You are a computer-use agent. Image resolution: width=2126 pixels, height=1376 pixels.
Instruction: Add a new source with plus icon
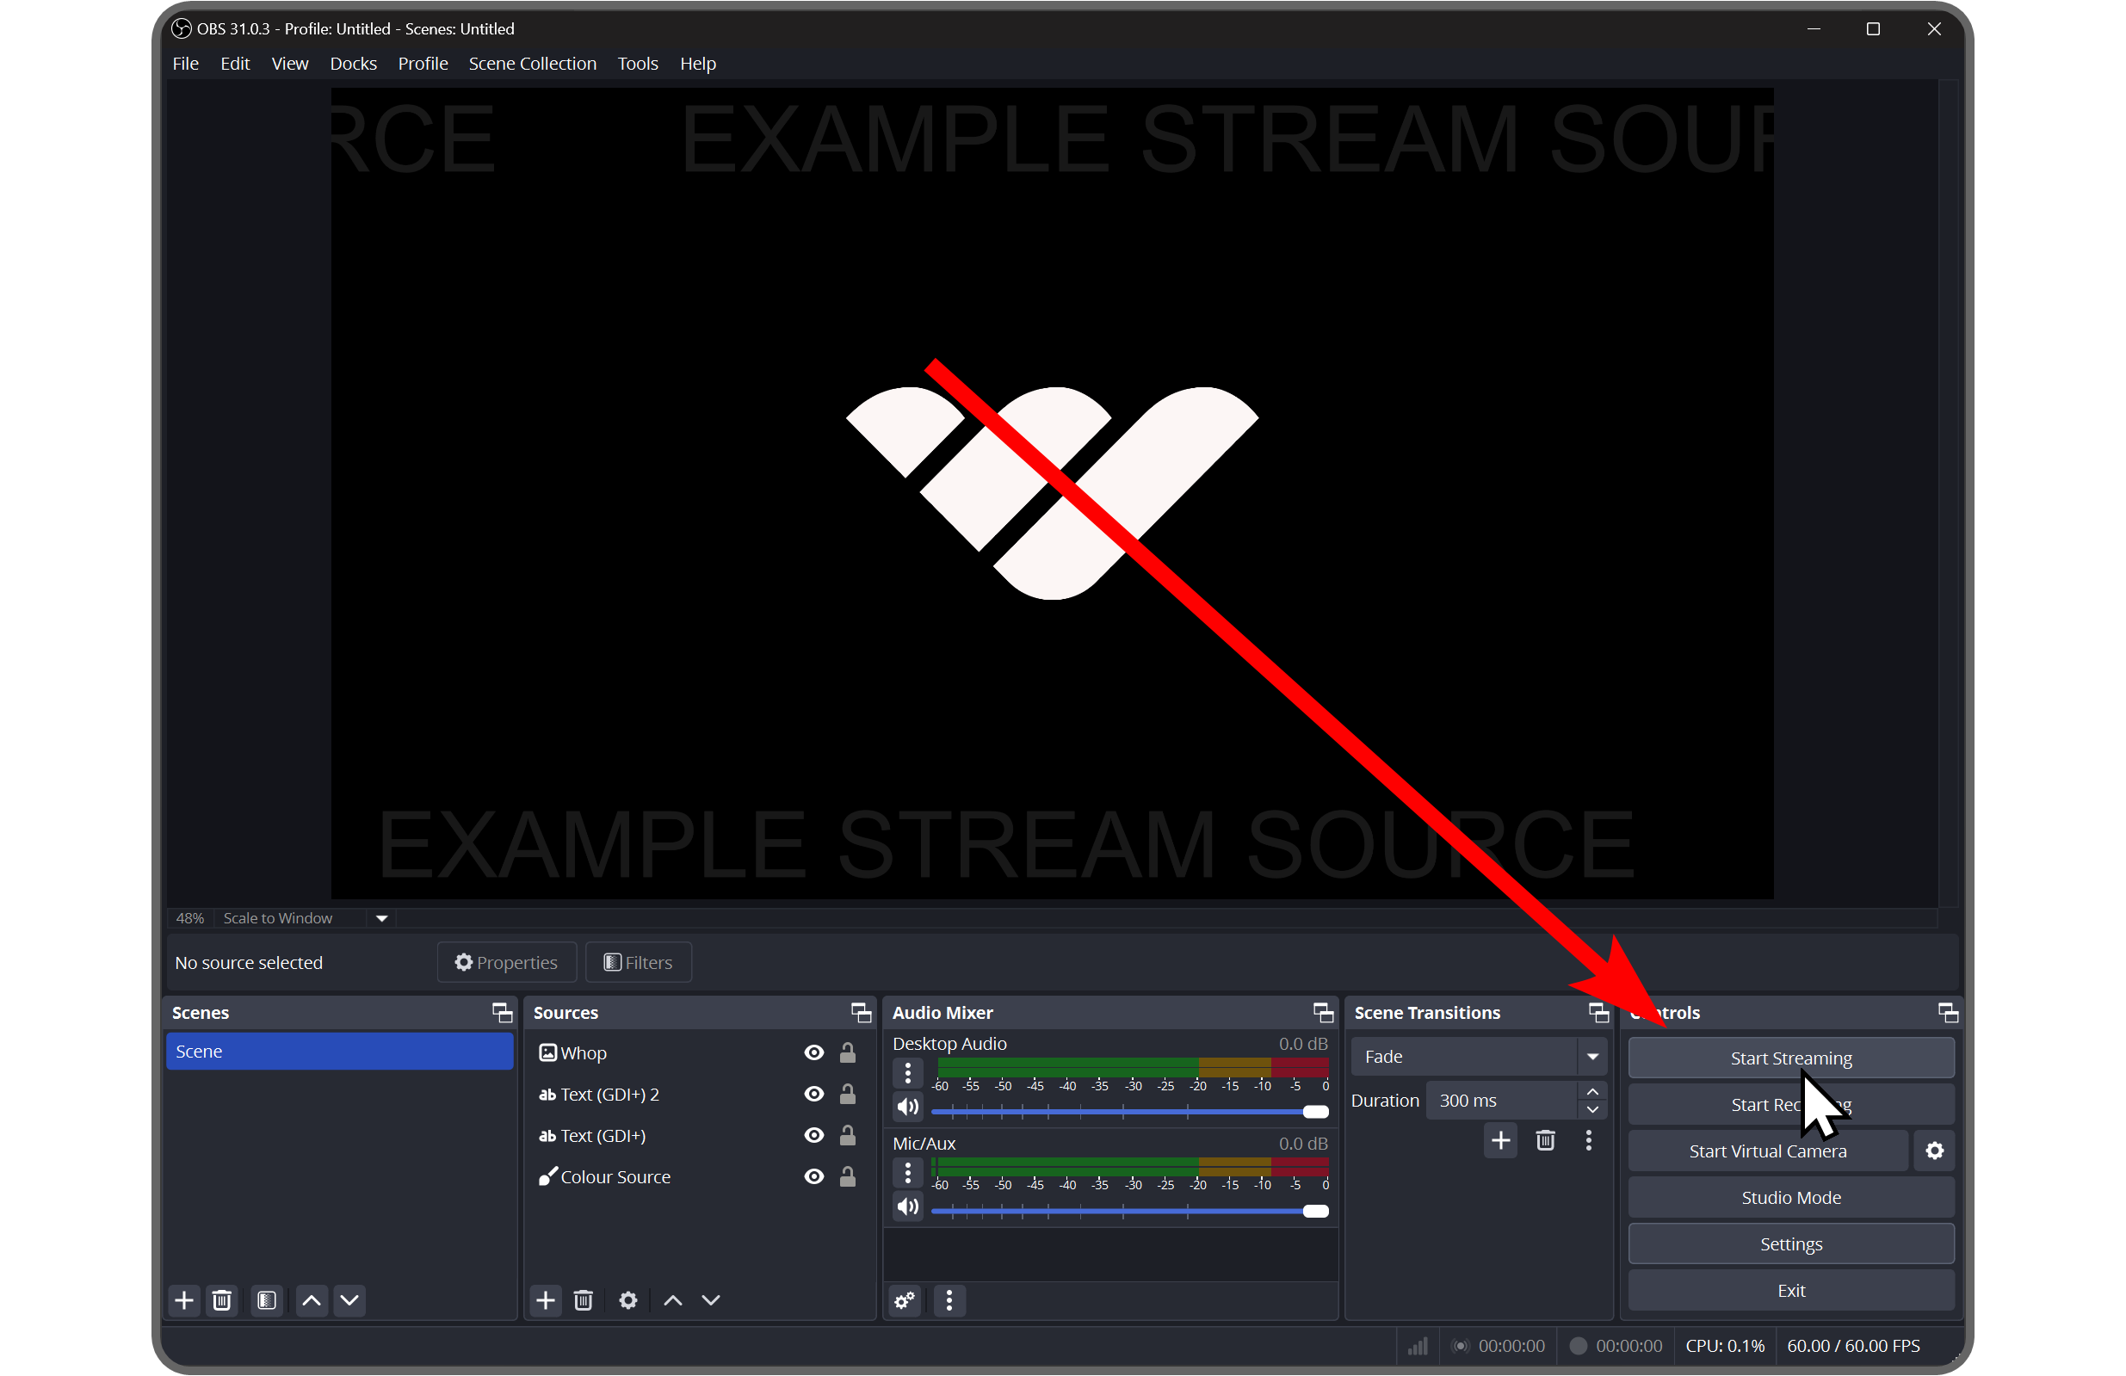[x=545, y=1300]
